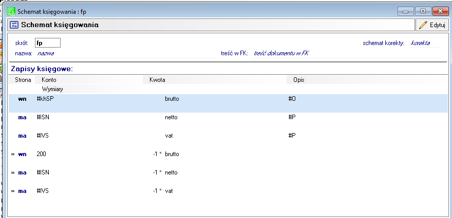Select the wn #khSP brutto row
The width and height of the screenshot is (452, 218).
click(x=154, y=99)
